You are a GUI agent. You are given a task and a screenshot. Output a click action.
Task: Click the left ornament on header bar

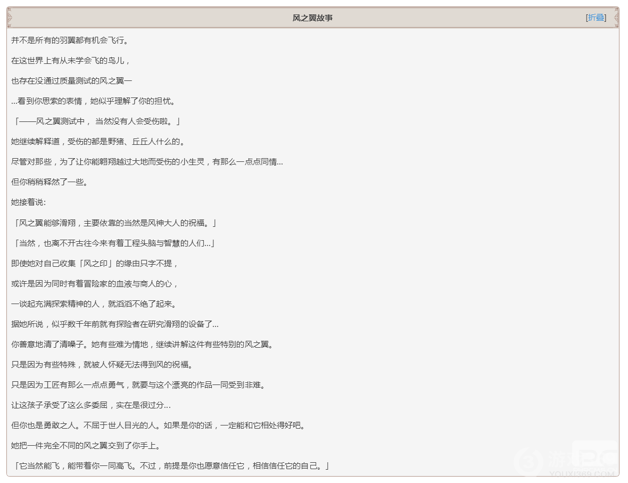pos(9,18)
